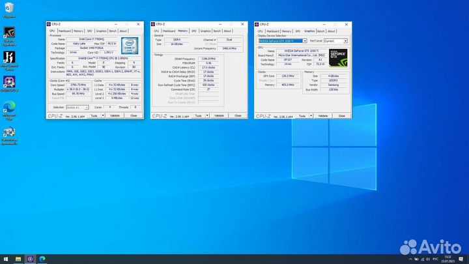Go to the Bench tab in the processor CPU-Z window
Image resolution: width=469 pixels, height=264 pixels.
(113, 31)
